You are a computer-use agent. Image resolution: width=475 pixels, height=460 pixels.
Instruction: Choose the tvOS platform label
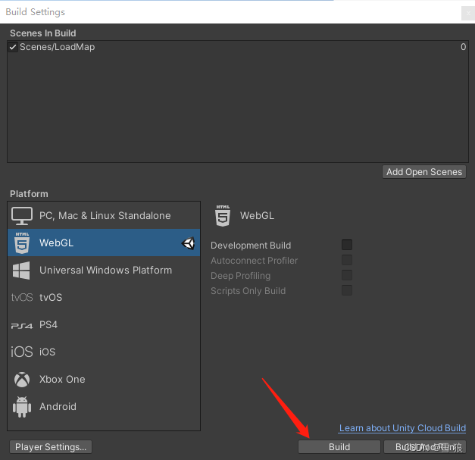click(x=51, y=298)
